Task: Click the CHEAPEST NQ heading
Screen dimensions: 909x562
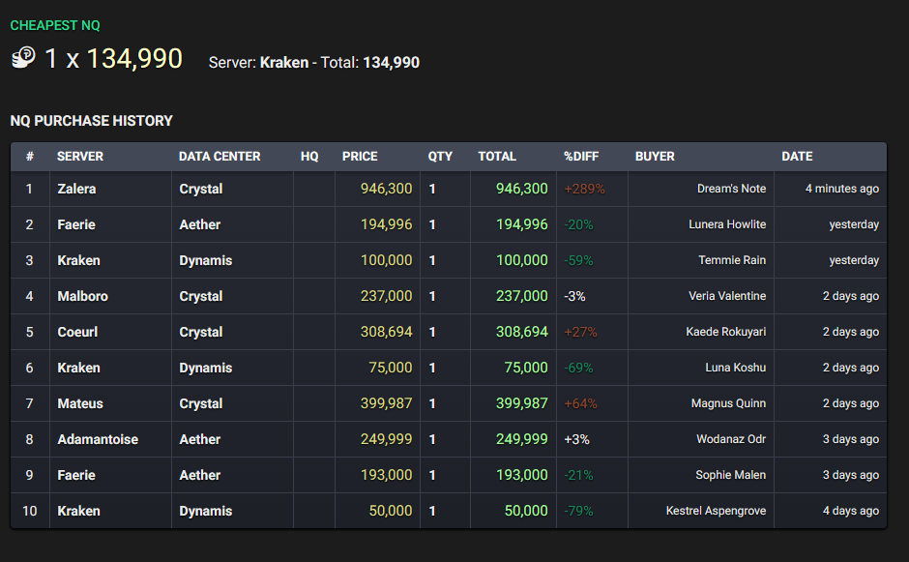Action: click(x=55, y=25)
